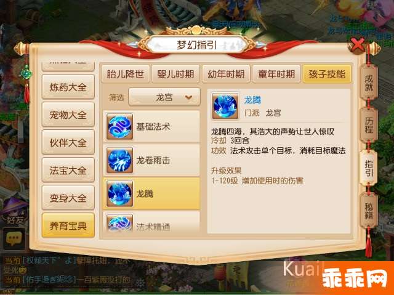Select the 法宝大全 category button

(68, 170)
